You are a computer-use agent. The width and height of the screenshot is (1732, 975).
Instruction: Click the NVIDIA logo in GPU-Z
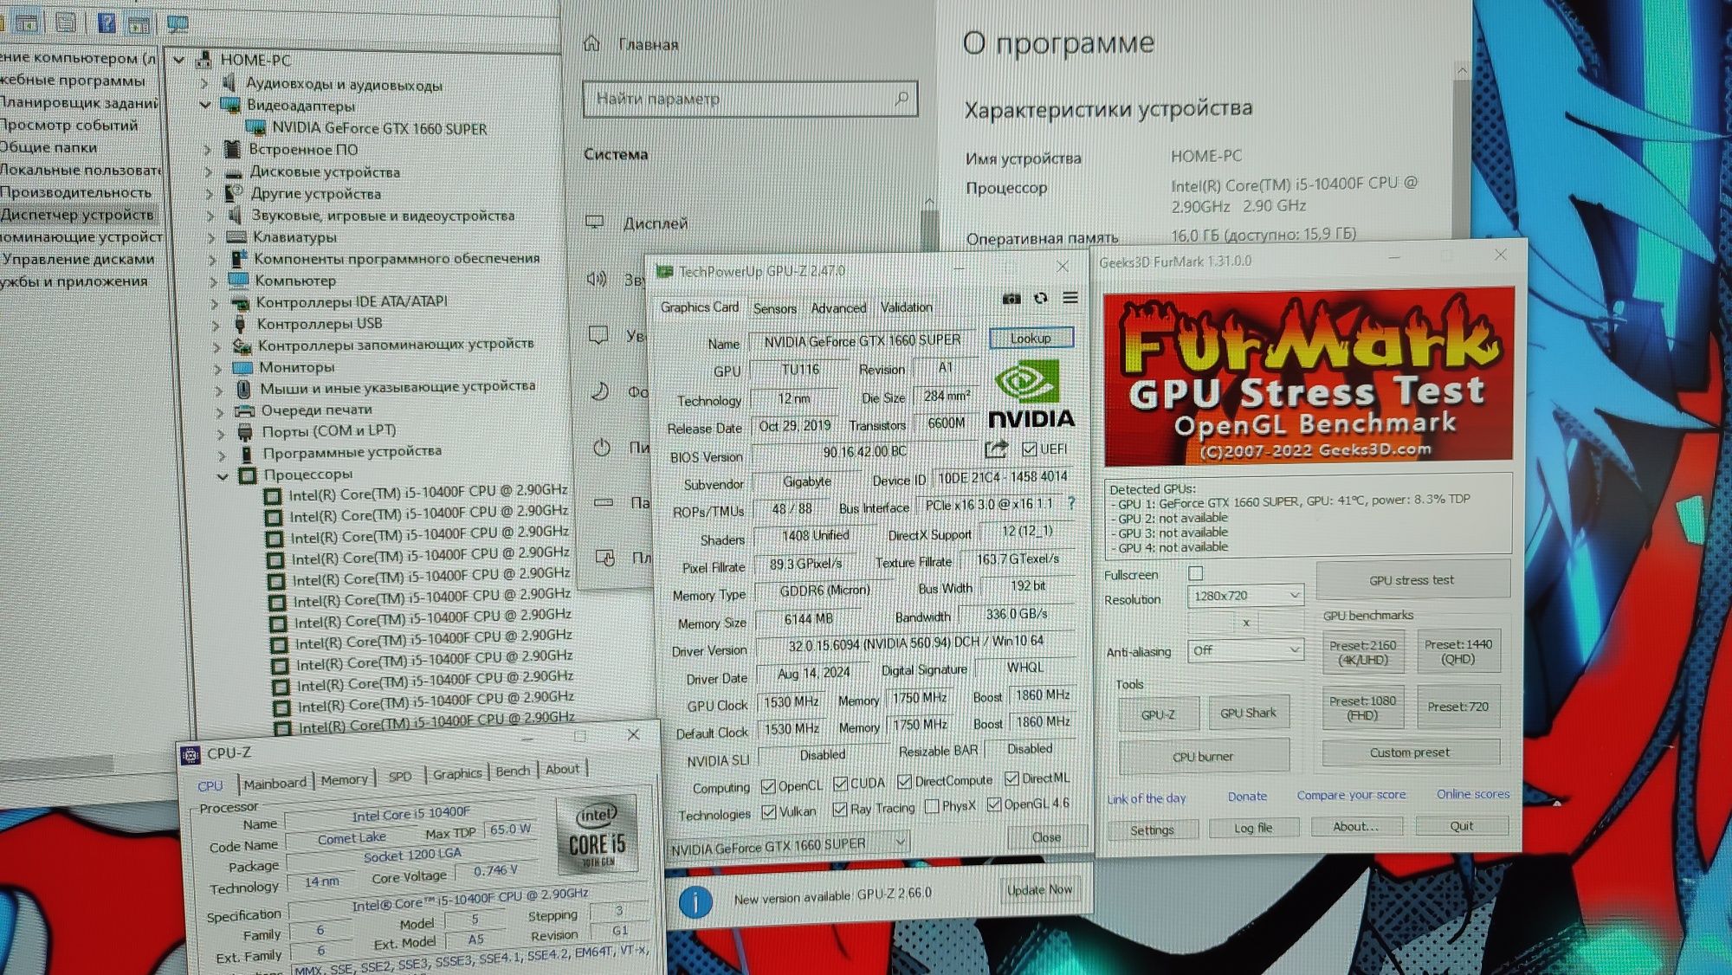(1031, 396)
